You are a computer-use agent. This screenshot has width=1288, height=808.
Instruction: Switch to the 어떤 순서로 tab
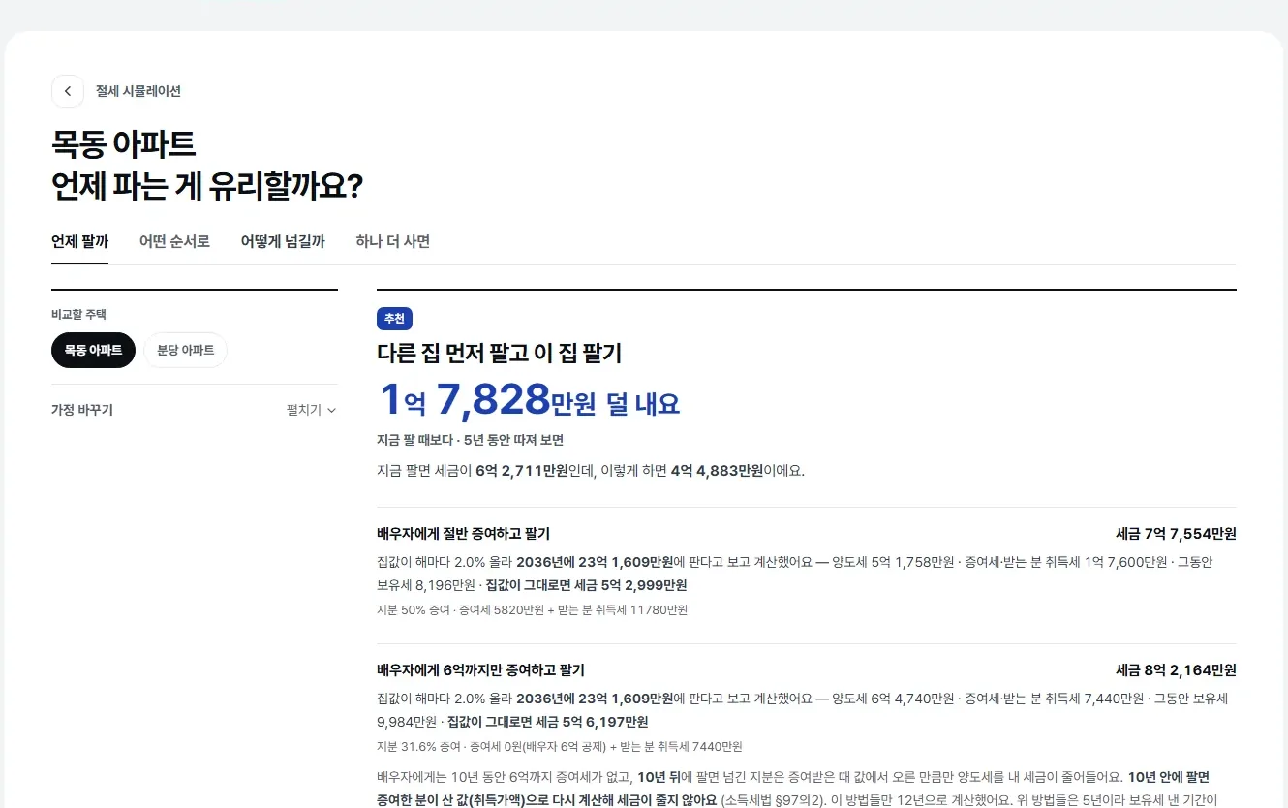click(174, 241)
